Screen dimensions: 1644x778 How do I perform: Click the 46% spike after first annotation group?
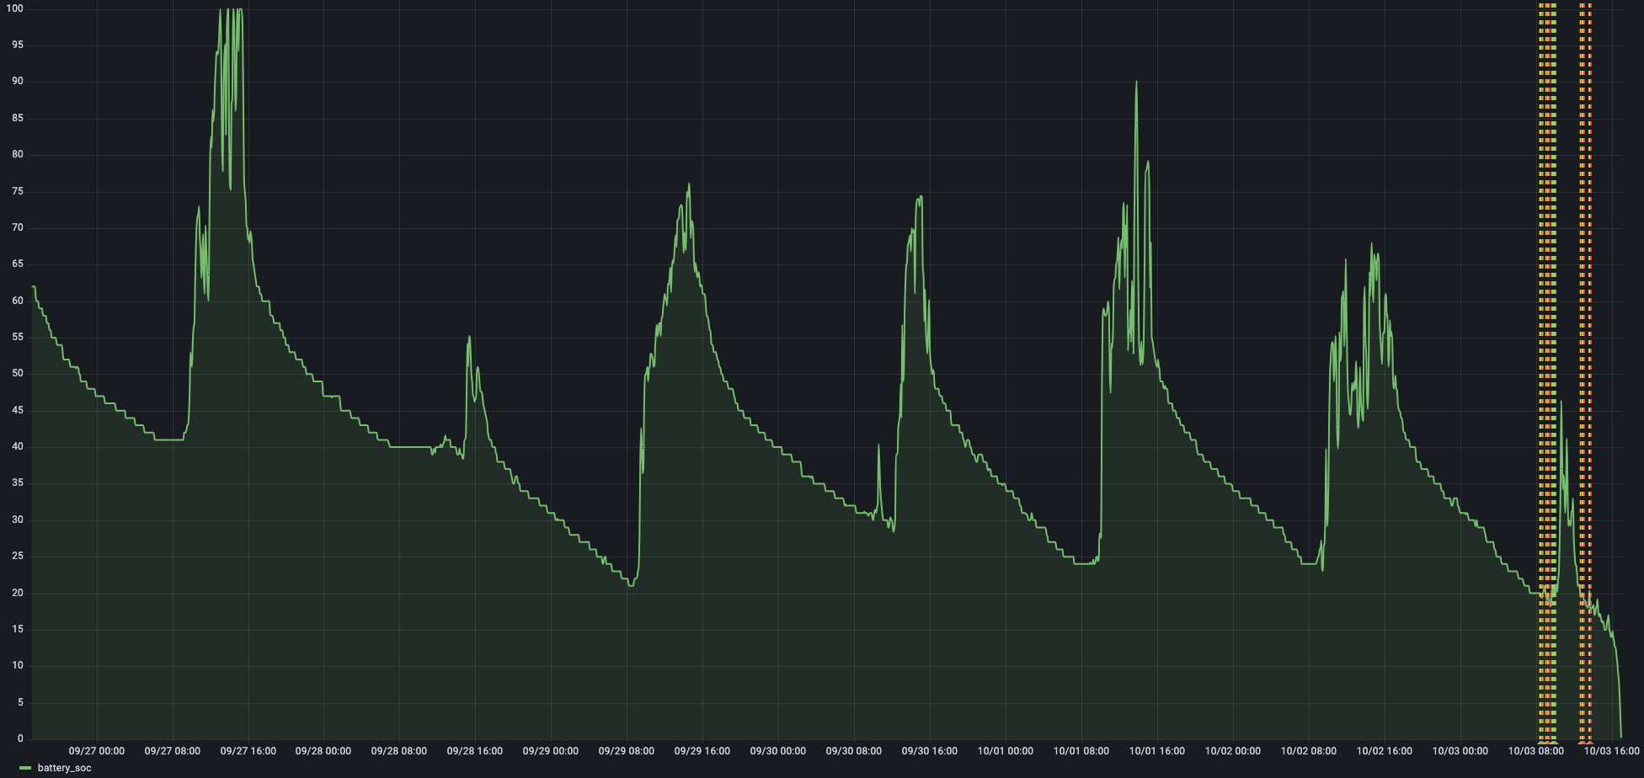click(x=1561, y=402)
